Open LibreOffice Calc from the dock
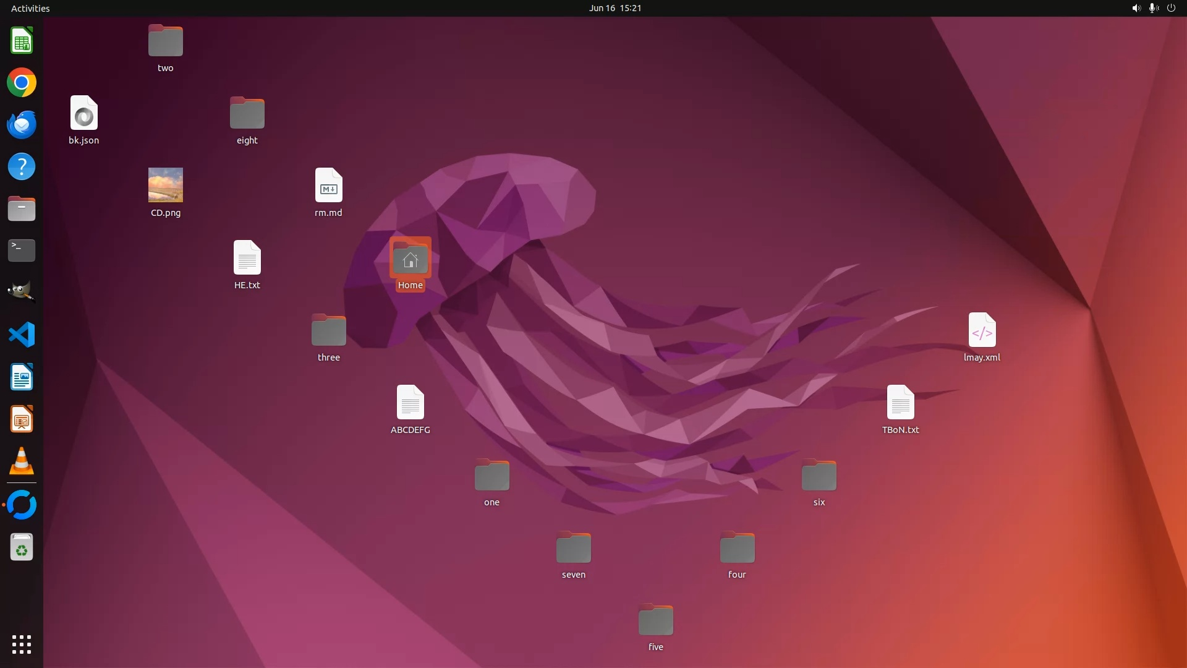The image size is (1187, 668). point(22,41)
